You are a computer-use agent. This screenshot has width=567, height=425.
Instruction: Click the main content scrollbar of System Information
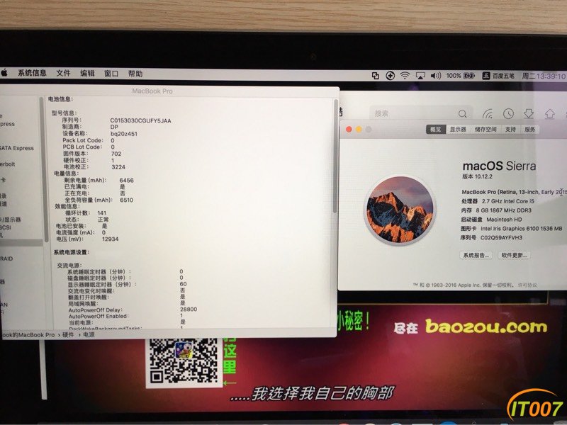click(335, 157)
